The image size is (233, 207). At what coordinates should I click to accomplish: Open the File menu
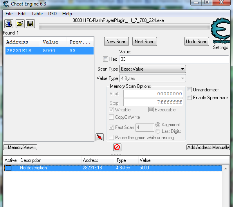9,14
